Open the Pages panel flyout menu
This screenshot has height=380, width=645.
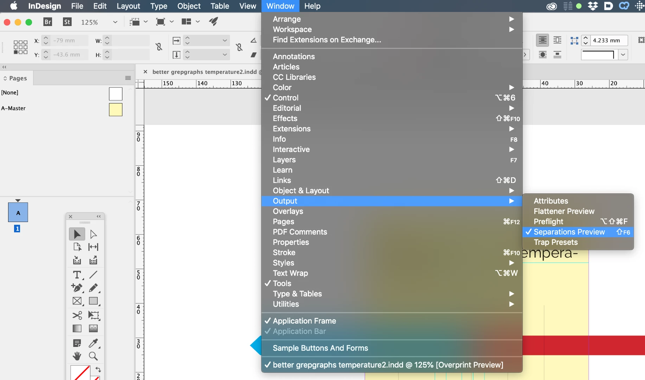pyautogui.click(x=128, y=78)
